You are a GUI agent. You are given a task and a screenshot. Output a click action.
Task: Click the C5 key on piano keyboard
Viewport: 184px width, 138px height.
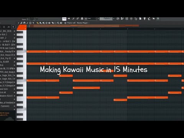(x=21, y=80)
